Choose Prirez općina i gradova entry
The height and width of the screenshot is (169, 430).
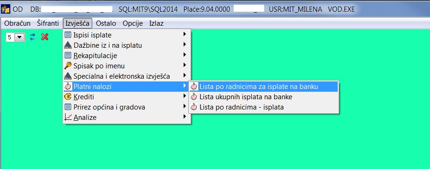[126, 107]
